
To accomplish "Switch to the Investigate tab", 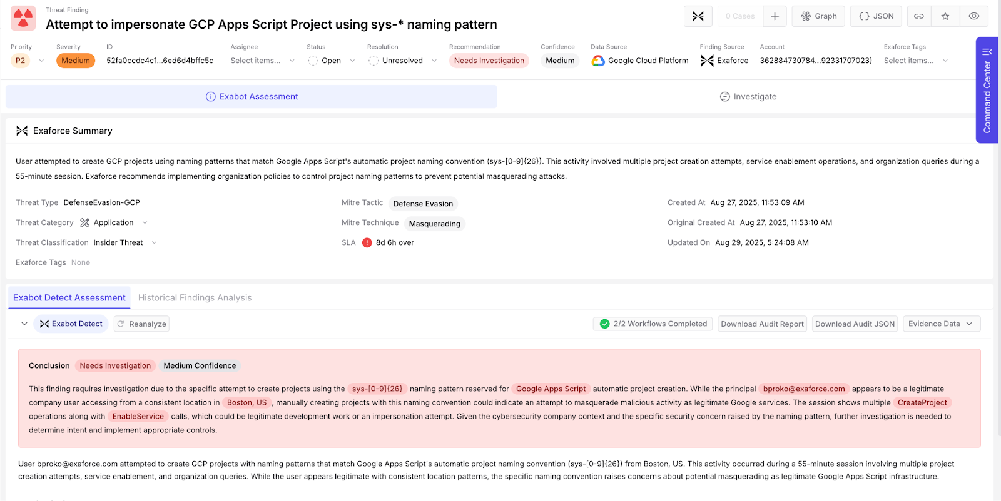I will tap(748, 97).
